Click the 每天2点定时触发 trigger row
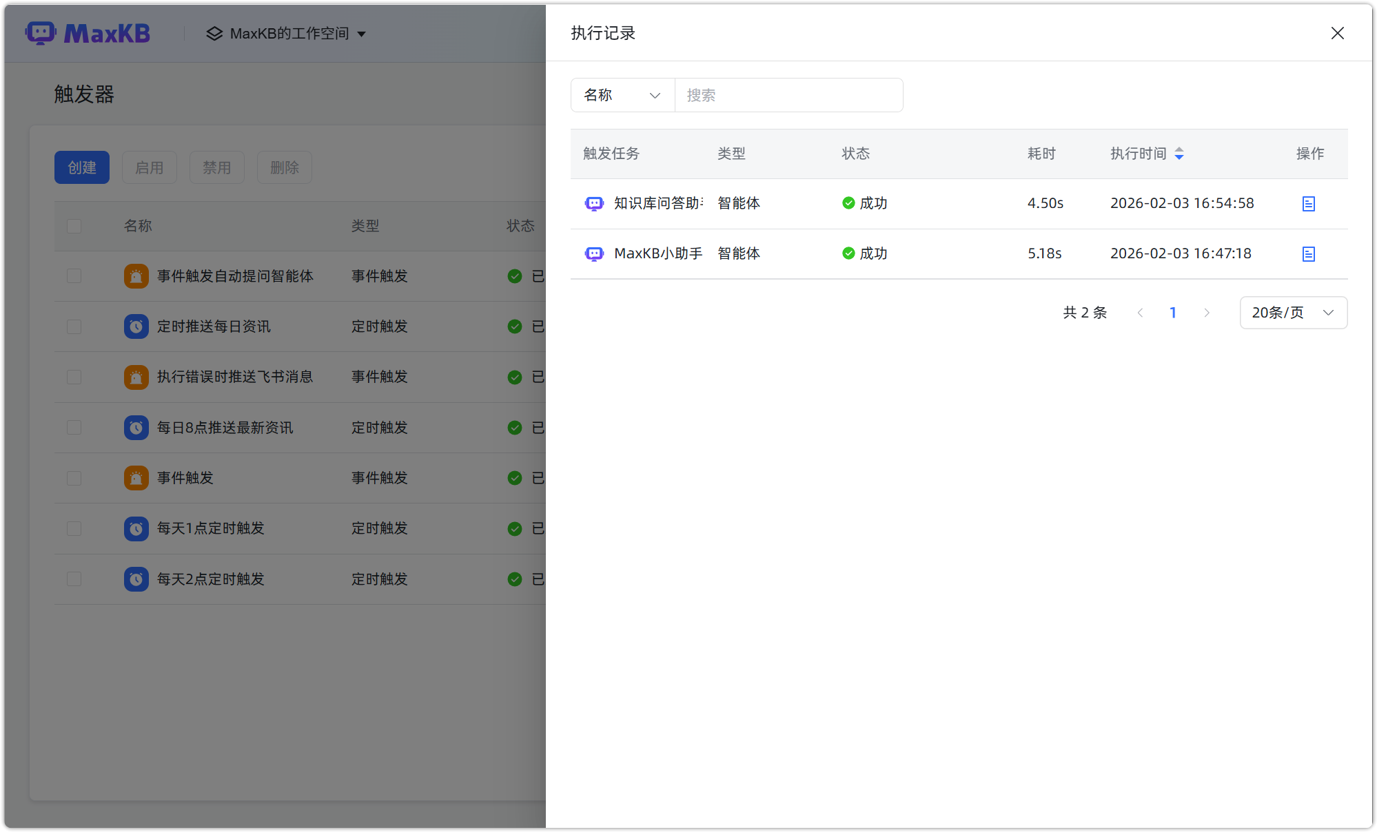 (211, 579)
